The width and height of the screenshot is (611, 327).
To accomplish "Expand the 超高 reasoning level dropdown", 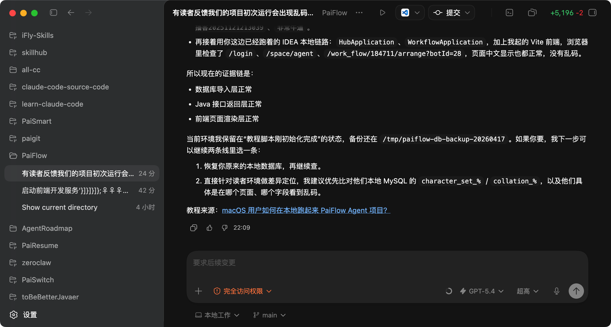I will pyautogui.click(x=527, y=291).
